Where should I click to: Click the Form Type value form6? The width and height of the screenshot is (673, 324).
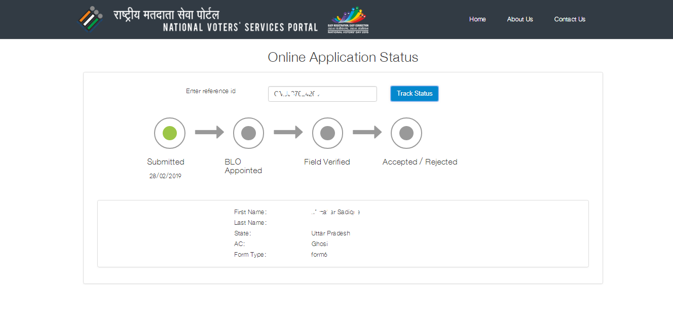tap(319, 254)
